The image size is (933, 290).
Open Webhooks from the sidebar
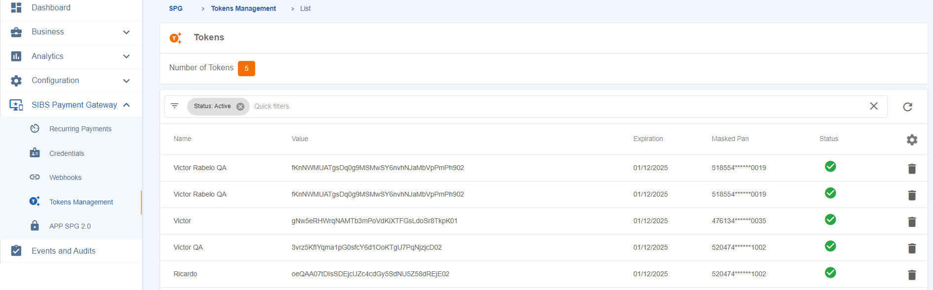pyautogui.click(x=65, y=177)
